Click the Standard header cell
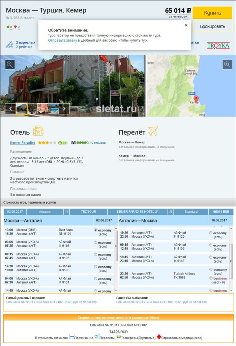236x346 pixels. click(191, 212)
